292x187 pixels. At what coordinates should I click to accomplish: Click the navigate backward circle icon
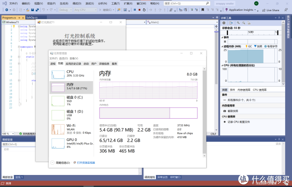click(7, 10)
